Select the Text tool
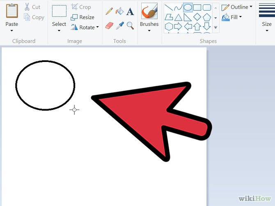This screenshot has height=206, width=275. pos(130,11)
